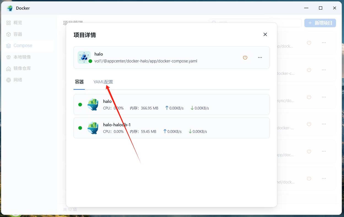Screen dimensions: 344x217
Task: Select the 容器 tab in project details
Action: [79, 82]
